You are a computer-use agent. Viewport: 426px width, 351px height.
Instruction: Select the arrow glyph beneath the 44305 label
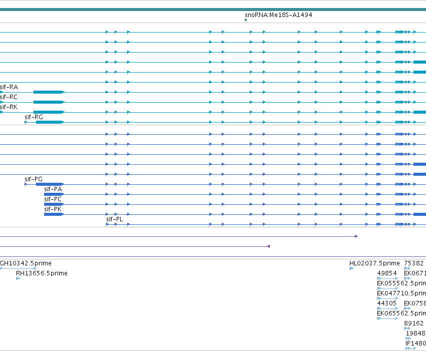[x=387, y=308]
